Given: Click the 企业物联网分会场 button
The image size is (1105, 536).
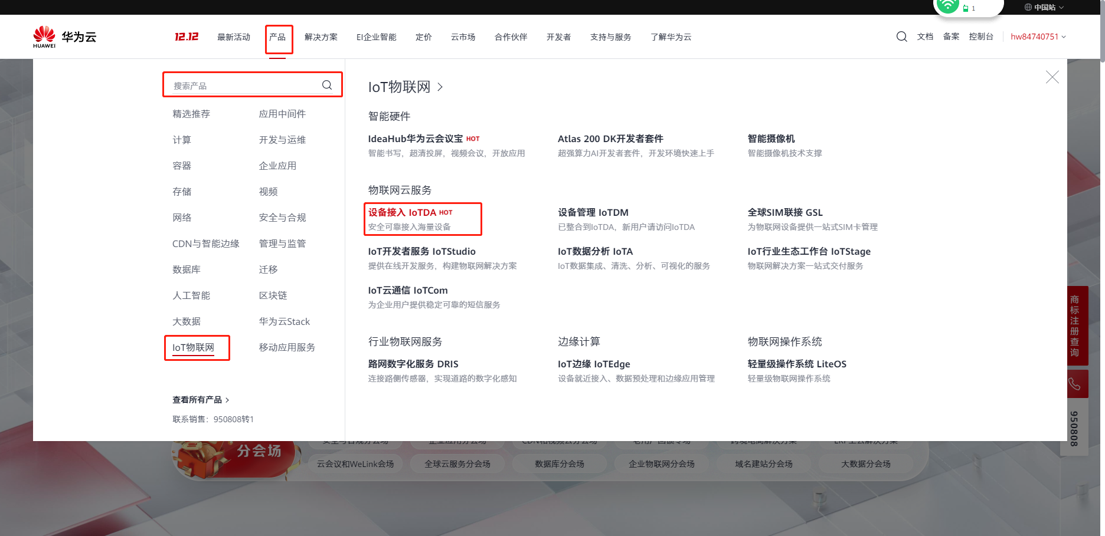Looking at the screenshot, I should pos(662,464).
